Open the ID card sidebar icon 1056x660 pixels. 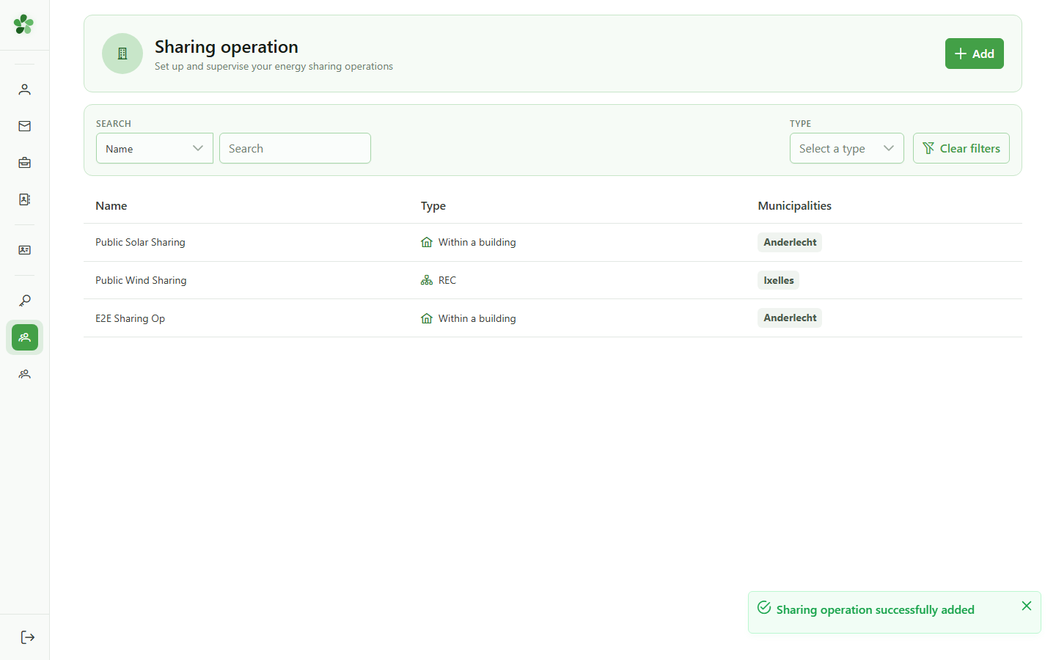[24, 250]
